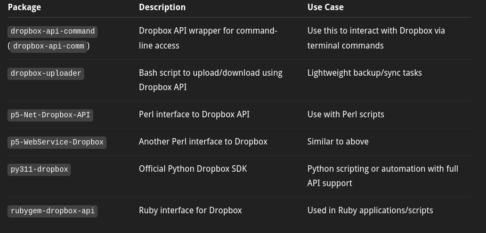This screenshot has width=486, height=233.
Task: Select the dropbox-api-comm code tag
Action: [x=48, y=46]
